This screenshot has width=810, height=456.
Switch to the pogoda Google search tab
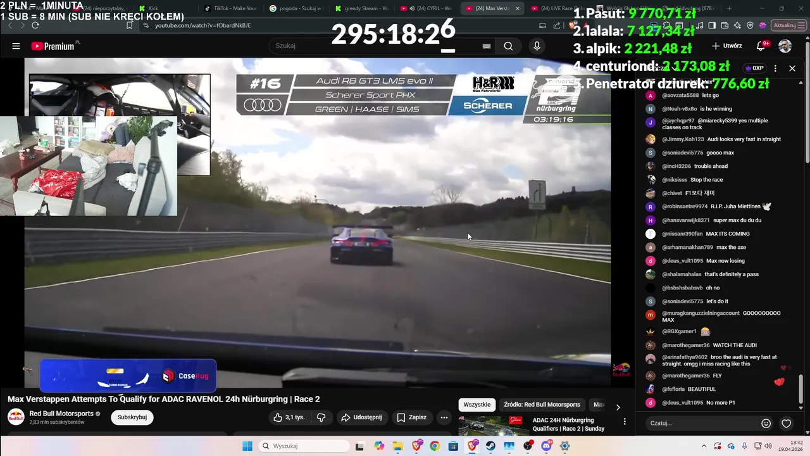(297, 8)
